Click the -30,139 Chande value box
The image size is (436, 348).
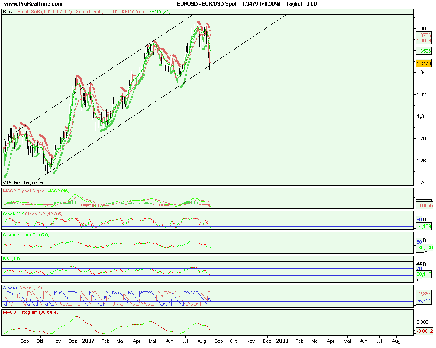pos(425,248)
